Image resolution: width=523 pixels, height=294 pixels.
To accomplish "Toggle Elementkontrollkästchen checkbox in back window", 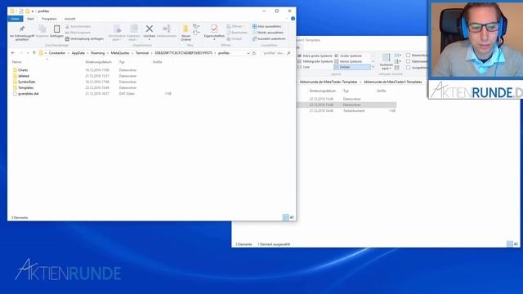I will 409,55.
